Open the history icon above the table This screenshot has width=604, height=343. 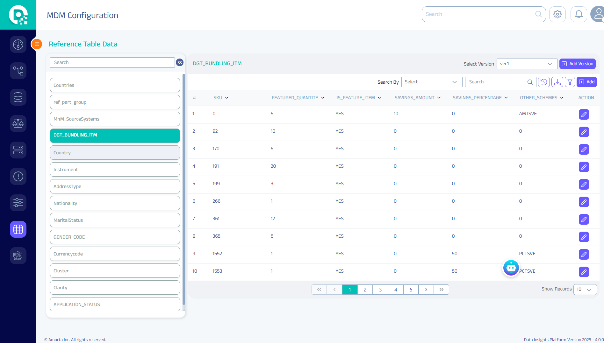point(543,82)
